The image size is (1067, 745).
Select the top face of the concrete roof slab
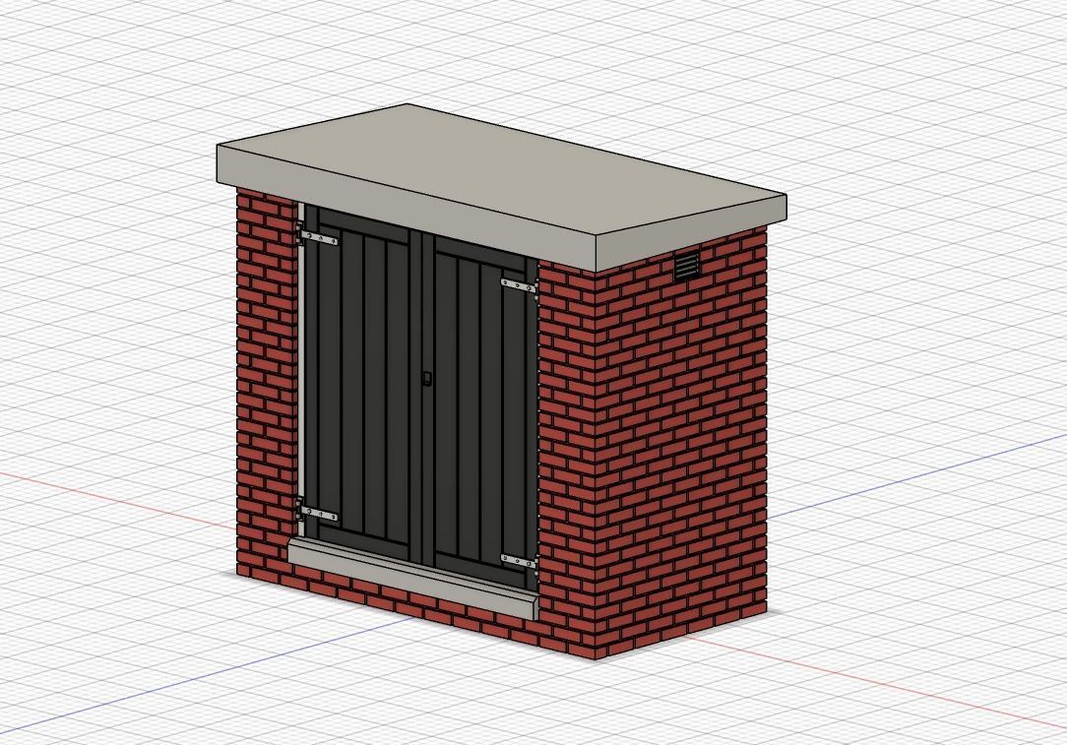502,170
